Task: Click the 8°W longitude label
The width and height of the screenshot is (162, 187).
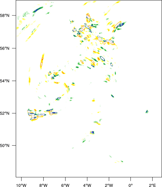Action: 43,185
